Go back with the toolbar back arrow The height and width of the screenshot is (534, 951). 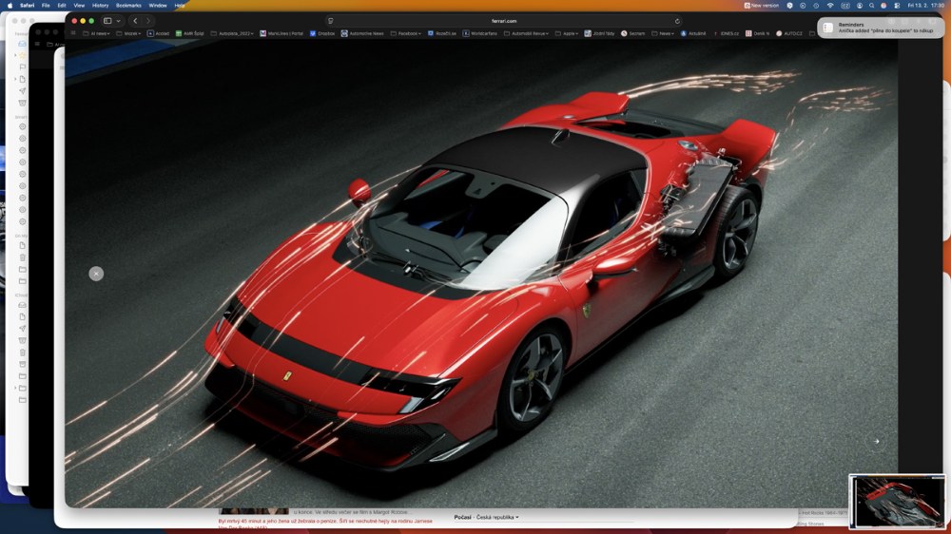coord(135,21)
